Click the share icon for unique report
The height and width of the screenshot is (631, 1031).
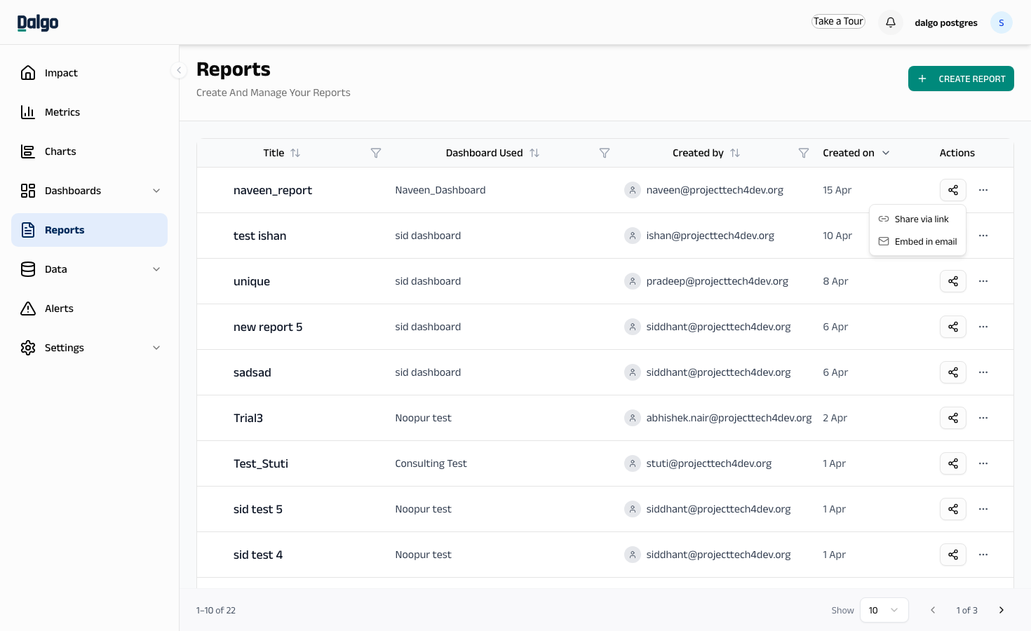[953, 281]
